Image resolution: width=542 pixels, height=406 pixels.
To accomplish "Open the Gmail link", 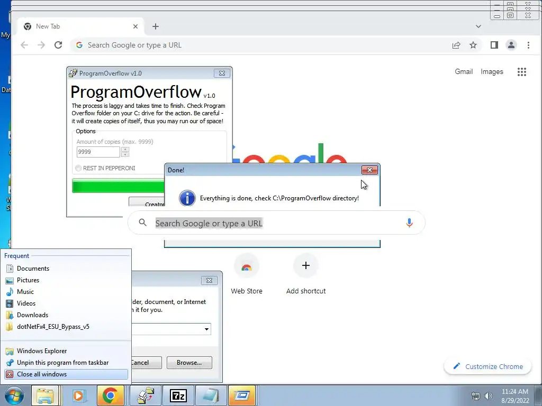I will 464,71.
